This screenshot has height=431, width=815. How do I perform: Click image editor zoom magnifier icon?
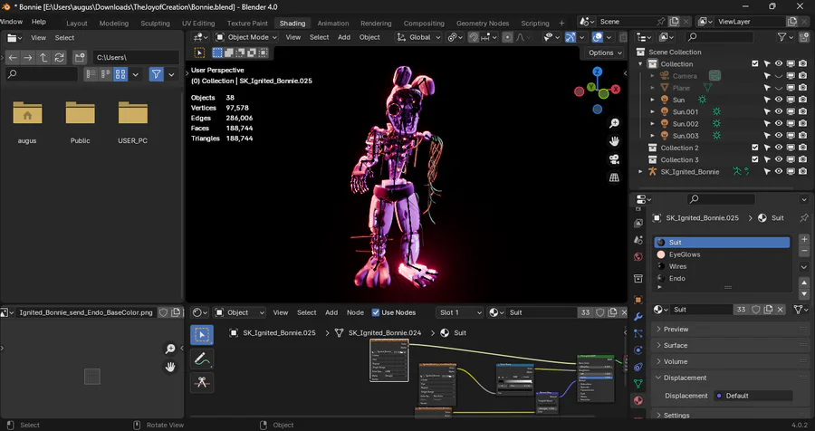pyautogui.click(x=170, y=349)
